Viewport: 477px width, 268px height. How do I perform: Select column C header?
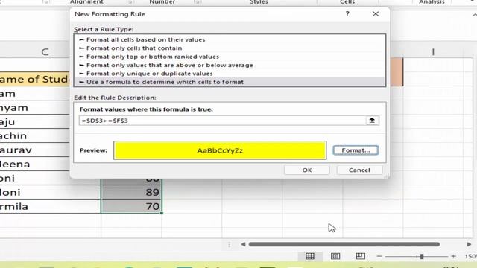[45, 52]
